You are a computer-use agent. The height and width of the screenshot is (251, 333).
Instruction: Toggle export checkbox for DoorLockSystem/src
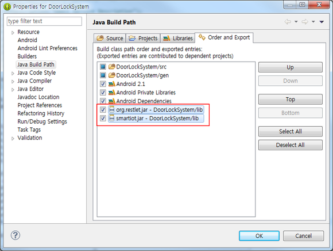tap(103, 67)
